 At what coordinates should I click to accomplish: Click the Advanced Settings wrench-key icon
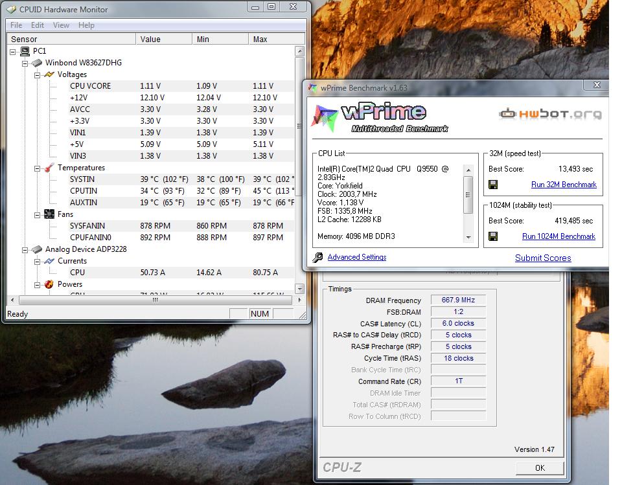tap(317, 258)
